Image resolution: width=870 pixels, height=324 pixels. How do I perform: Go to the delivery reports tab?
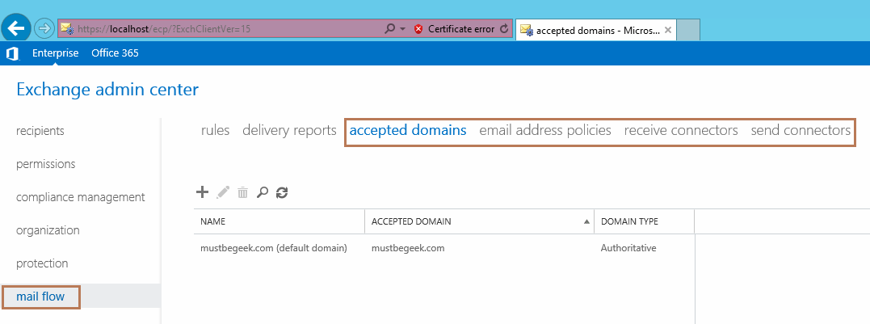coord(290,130)
